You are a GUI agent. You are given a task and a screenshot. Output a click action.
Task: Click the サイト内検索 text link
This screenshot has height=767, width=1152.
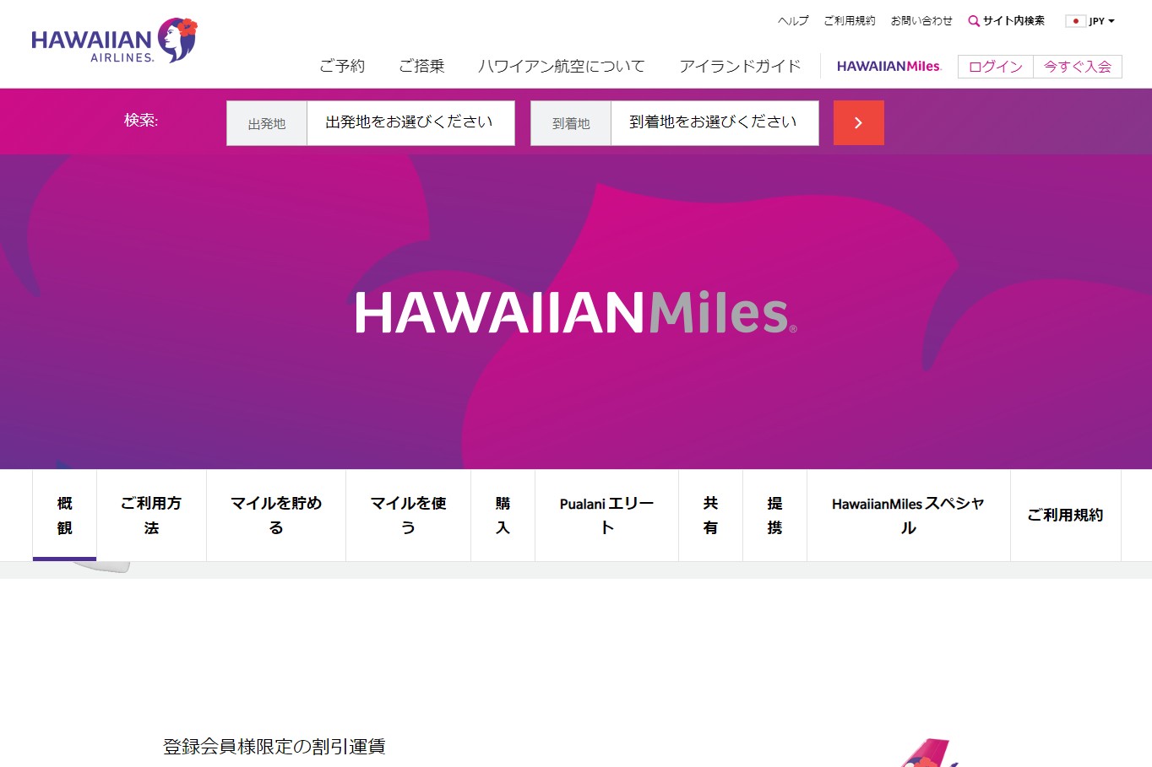[x=1013, y=21]
